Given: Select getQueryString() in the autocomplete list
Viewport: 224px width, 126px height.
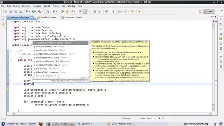Looking at the screenshot, I should 61,57.
